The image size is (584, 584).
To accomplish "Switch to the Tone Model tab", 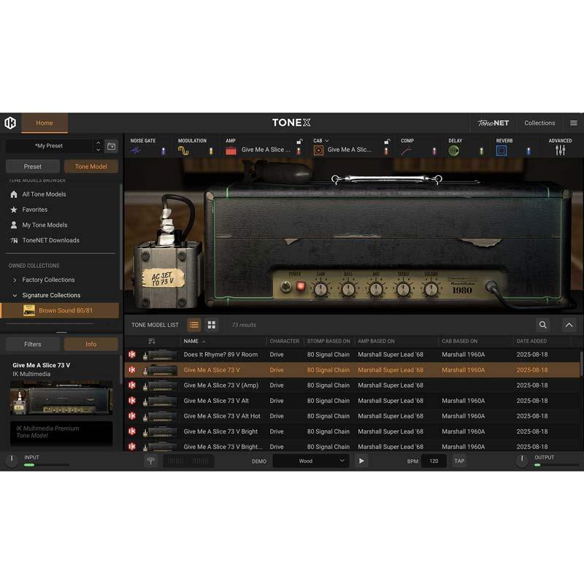I will [x=91, y=166].
